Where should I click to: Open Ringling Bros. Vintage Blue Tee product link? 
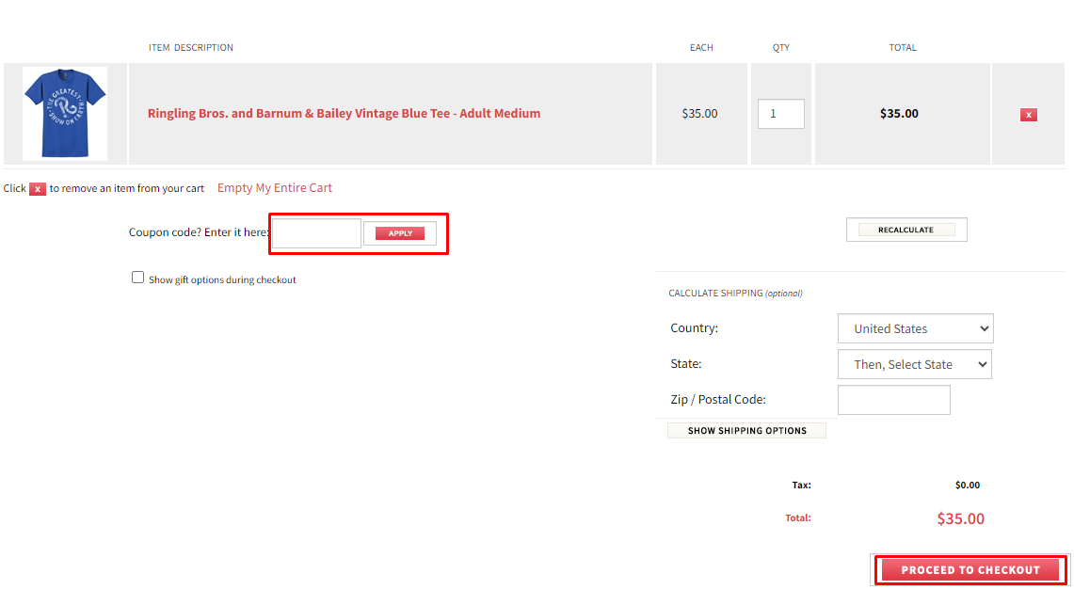[x=344, y=114]
